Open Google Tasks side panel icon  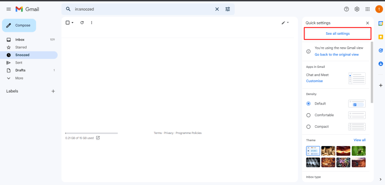(381, 50)
